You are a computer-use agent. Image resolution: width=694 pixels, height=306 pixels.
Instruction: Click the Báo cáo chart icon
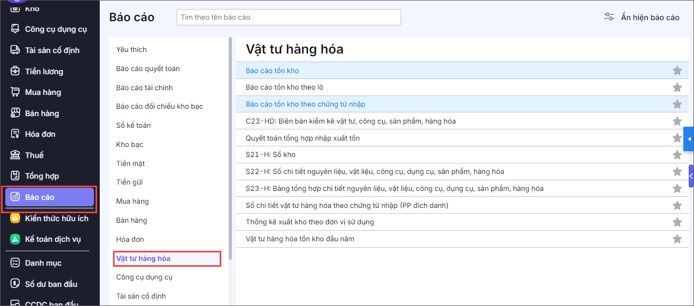click(15, 197)
